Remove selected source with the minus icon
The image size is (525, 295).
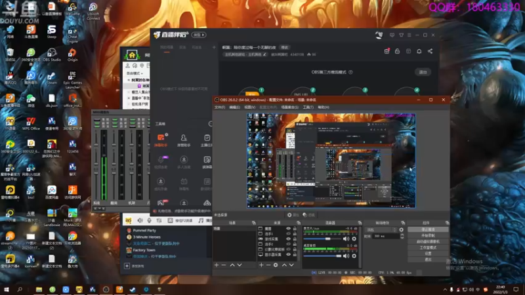click(x=268, y=265)
